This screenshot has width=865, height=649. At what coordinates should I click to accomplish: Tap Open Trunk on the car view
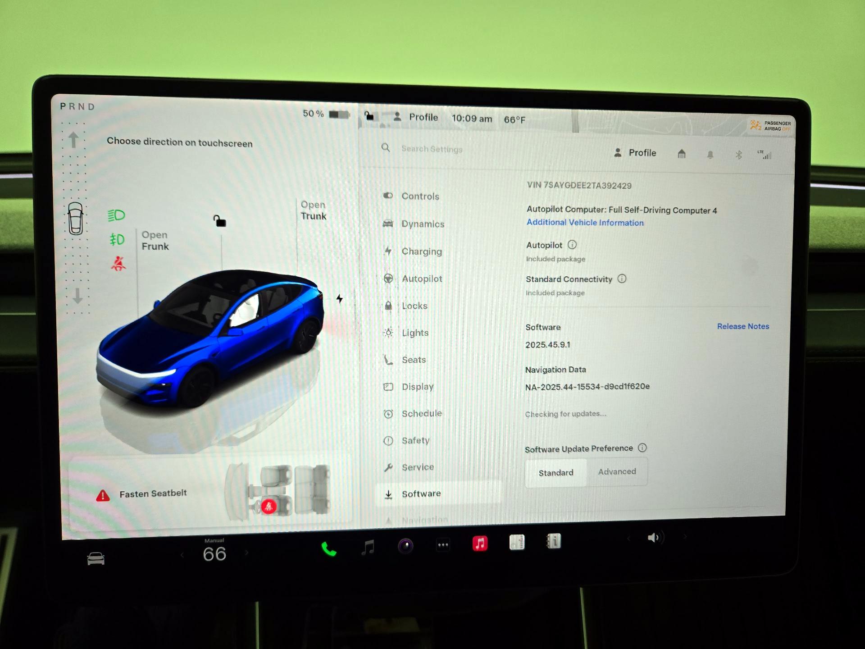click(x=314, y=210)
